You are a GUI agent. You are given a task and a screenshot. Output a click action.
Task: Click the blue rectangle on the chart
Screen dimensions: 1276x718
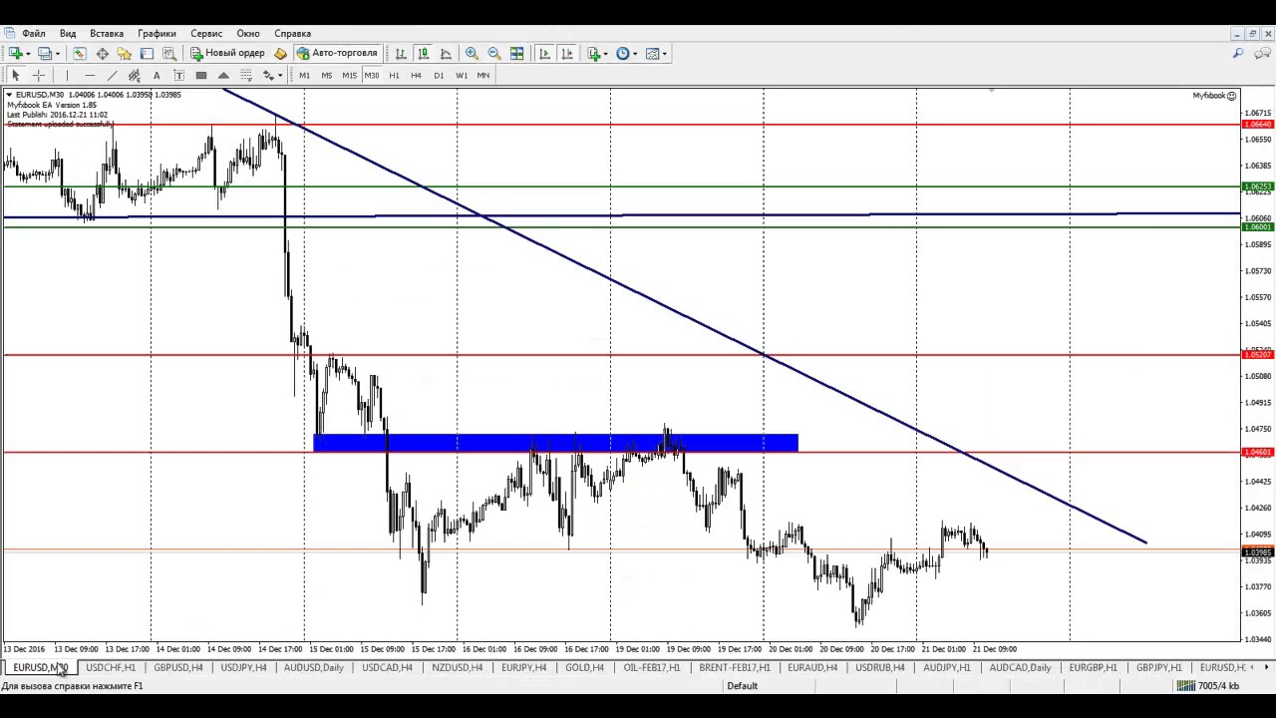tap(555, 443)
